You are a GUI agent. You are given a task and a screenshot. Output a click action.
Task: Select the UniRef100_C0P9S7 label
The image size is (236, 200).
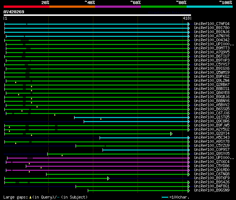212,150
